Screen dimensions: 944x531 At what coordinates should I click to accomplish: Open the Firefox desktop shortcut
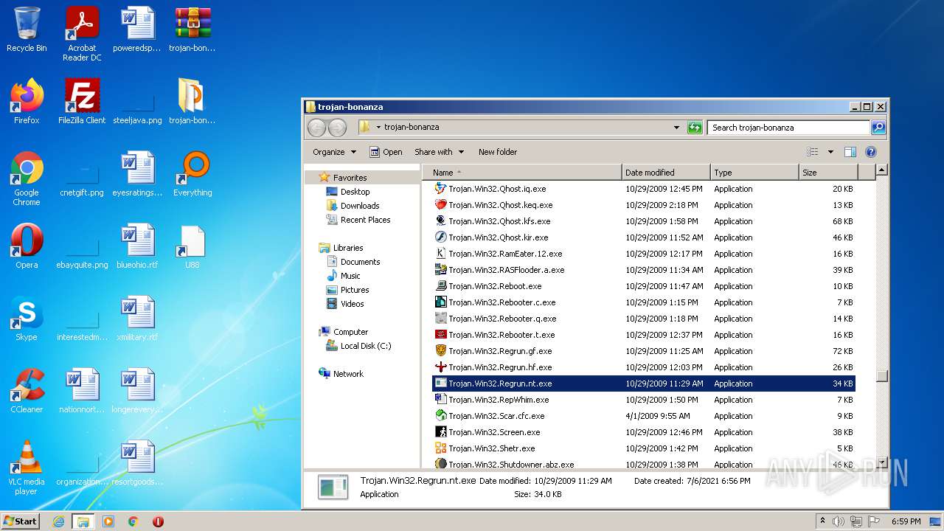click(x=27, y=102)
